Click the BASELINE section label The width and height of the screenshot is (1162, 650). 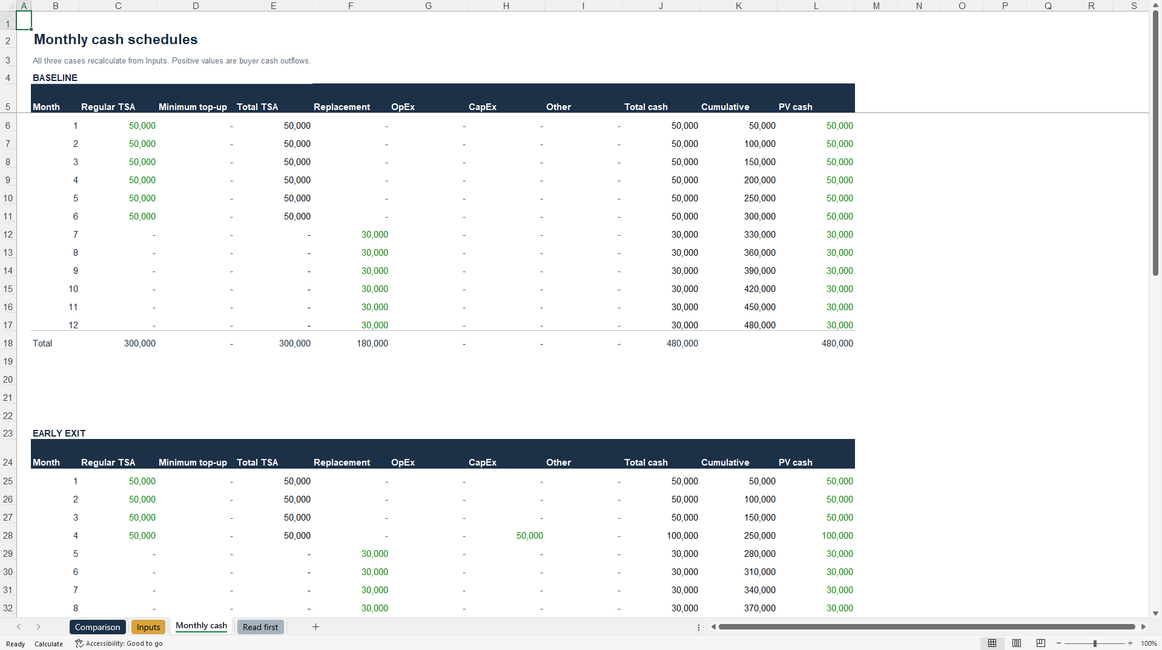55,78
